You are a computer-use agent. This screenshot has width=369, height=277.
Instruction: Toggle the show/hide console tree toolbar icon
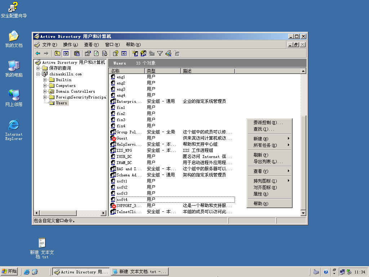(66, 53)
